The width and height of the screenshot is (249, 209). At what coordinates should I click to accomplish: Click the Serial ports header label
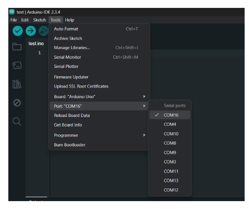(174, 106)
